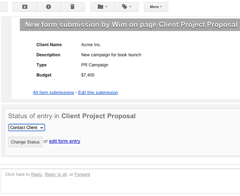Open All form submissions link

point(53,93)
